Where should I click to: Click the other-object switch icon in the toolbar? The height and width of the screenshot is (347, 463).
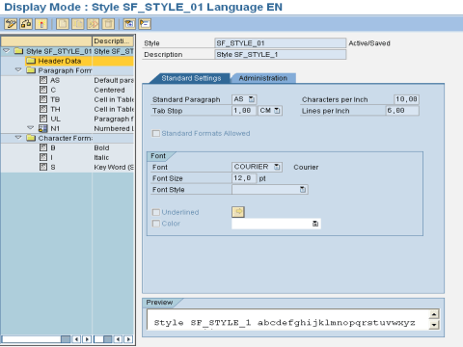coord(26,24)
